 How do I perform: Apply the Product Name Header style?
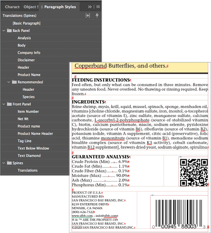[x=35, y=133]
